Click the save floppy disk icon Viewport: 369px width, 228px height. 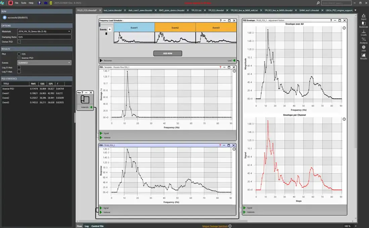[40, 3]
